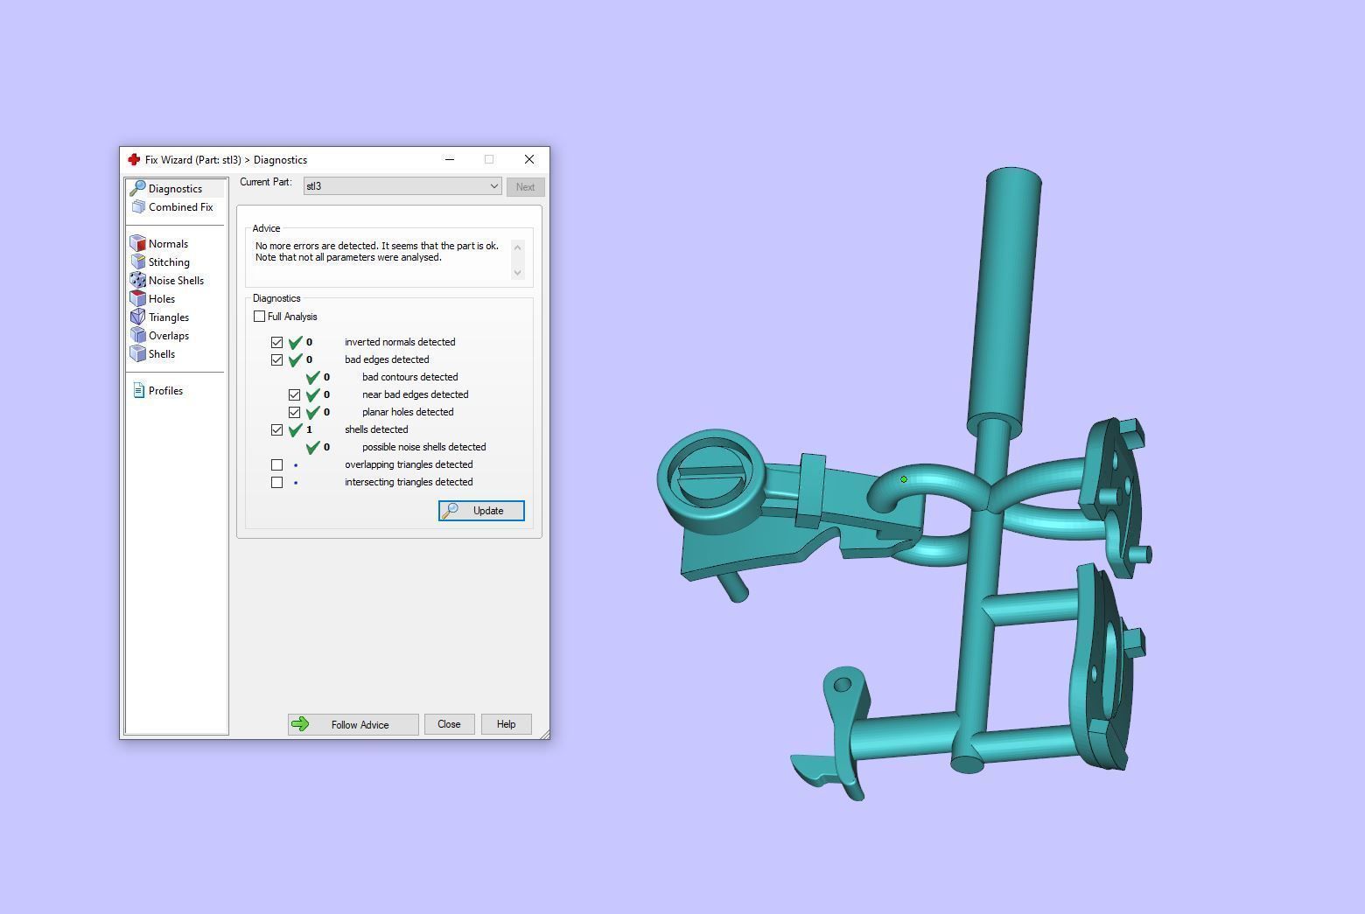Screen dimensions: 1365x914
Task: Select the Overlaps fix icon
Action: (137, 335)
